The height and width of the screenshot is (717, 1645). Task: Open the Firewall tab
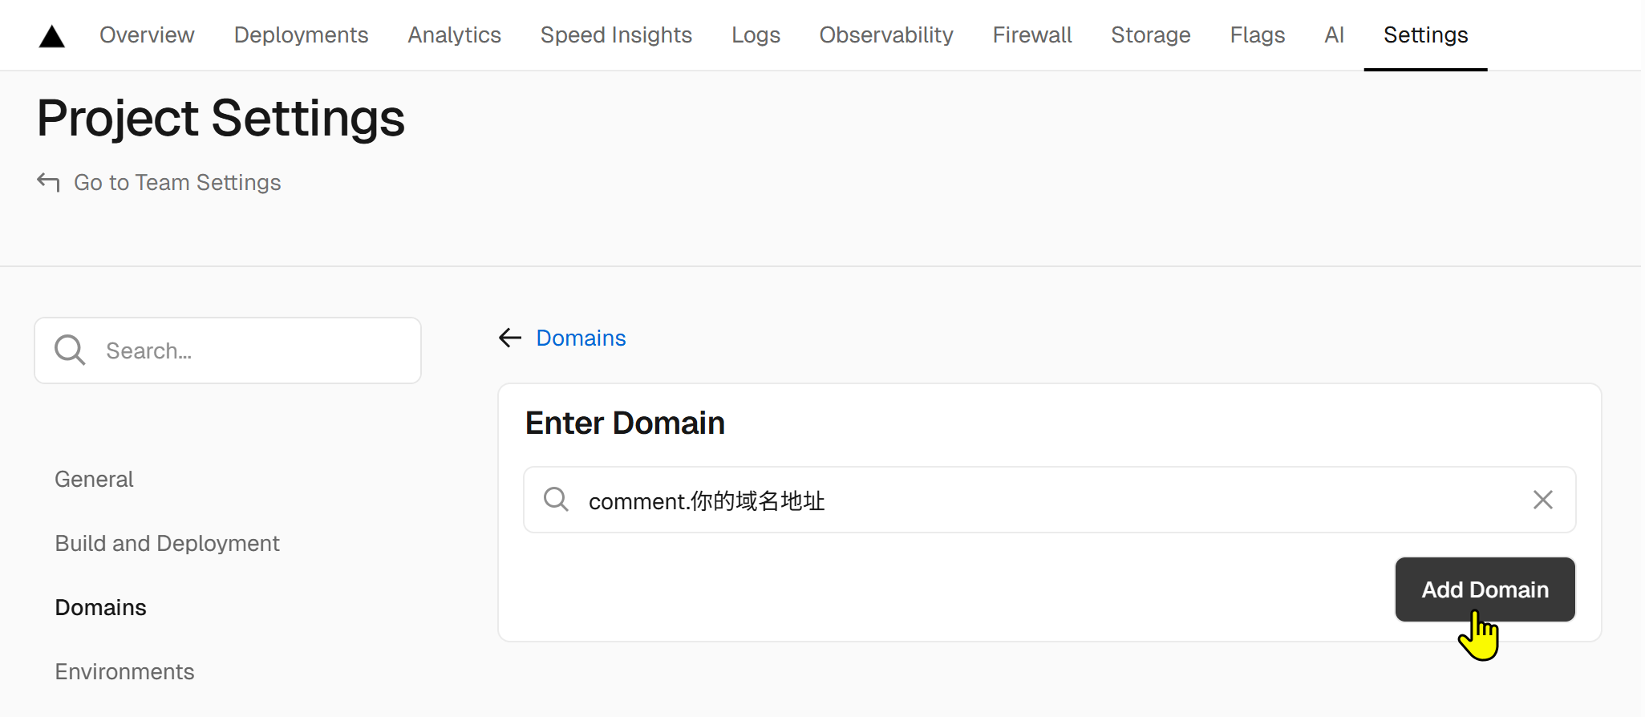tap(1032, 35)
